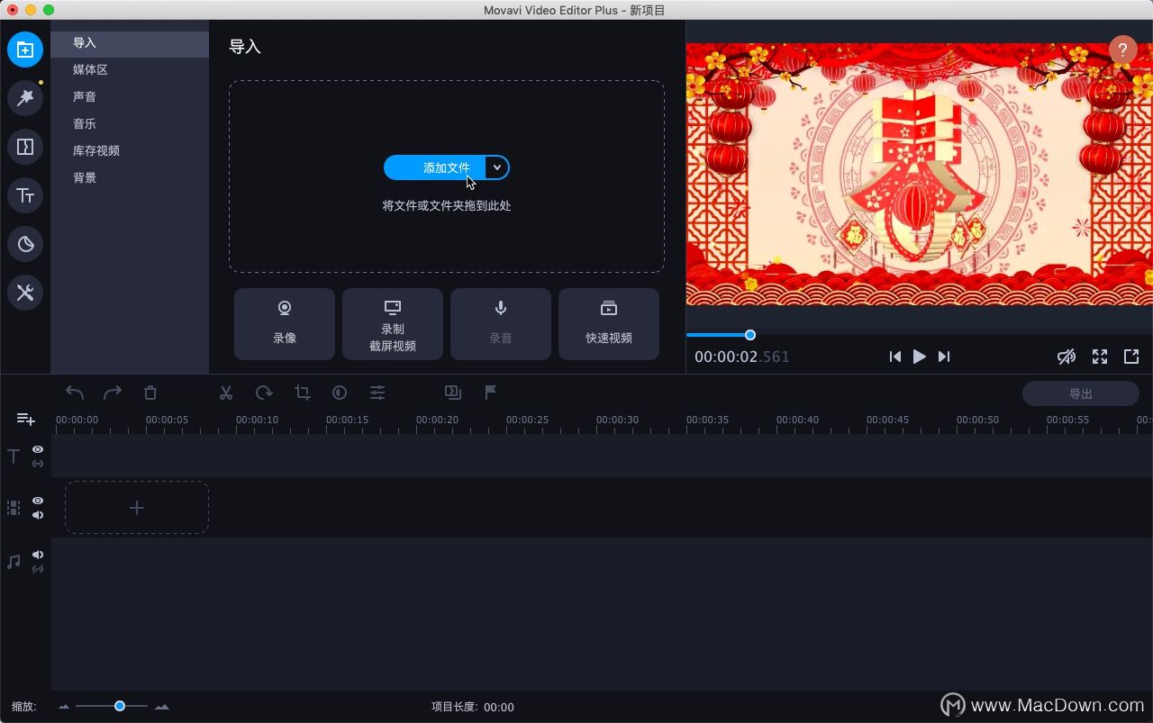Detach the preview window

tap(1131, 357)
